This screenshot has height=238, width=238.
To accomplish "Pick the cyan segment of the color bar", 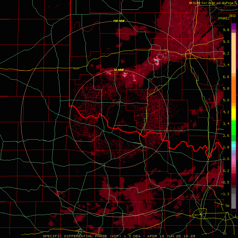I will click(x=234, y=145).
